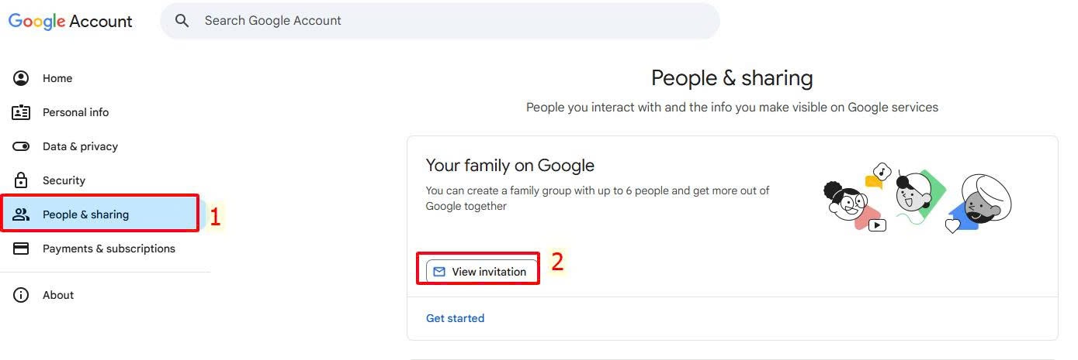Click the family group illustration
The image size is (1078, 360).
(x=917, y=197)
